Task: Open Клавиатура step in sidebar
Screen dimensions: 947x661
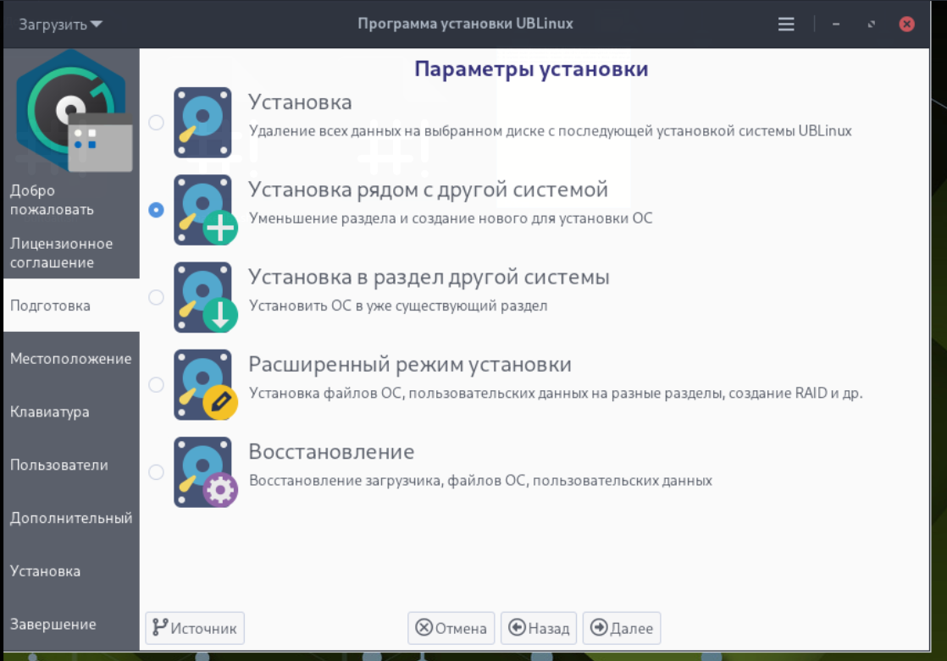Action: pos(71,411)
